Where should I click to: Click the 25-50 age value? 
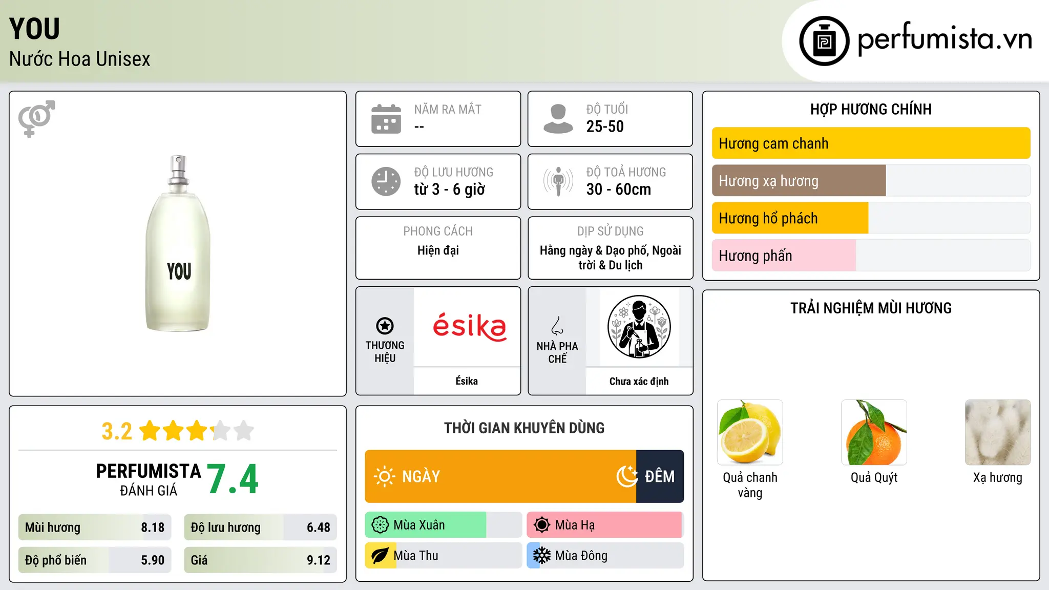(605, 127)
